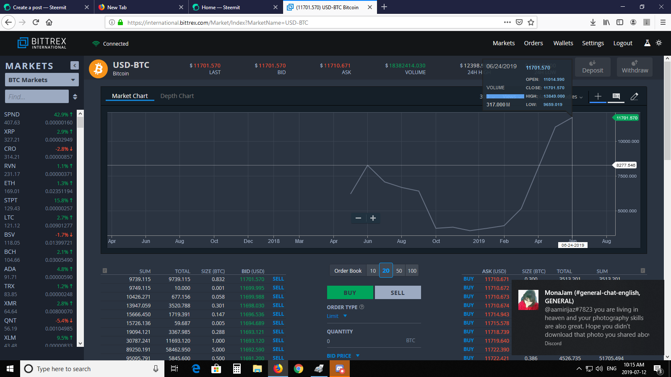Zoom out chart with minus button

pyautogui.click(x=358, y=218)
